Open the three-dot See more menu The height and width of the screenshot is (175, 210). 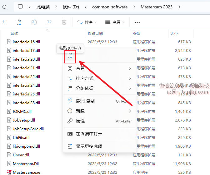click(x=137, y=22)
